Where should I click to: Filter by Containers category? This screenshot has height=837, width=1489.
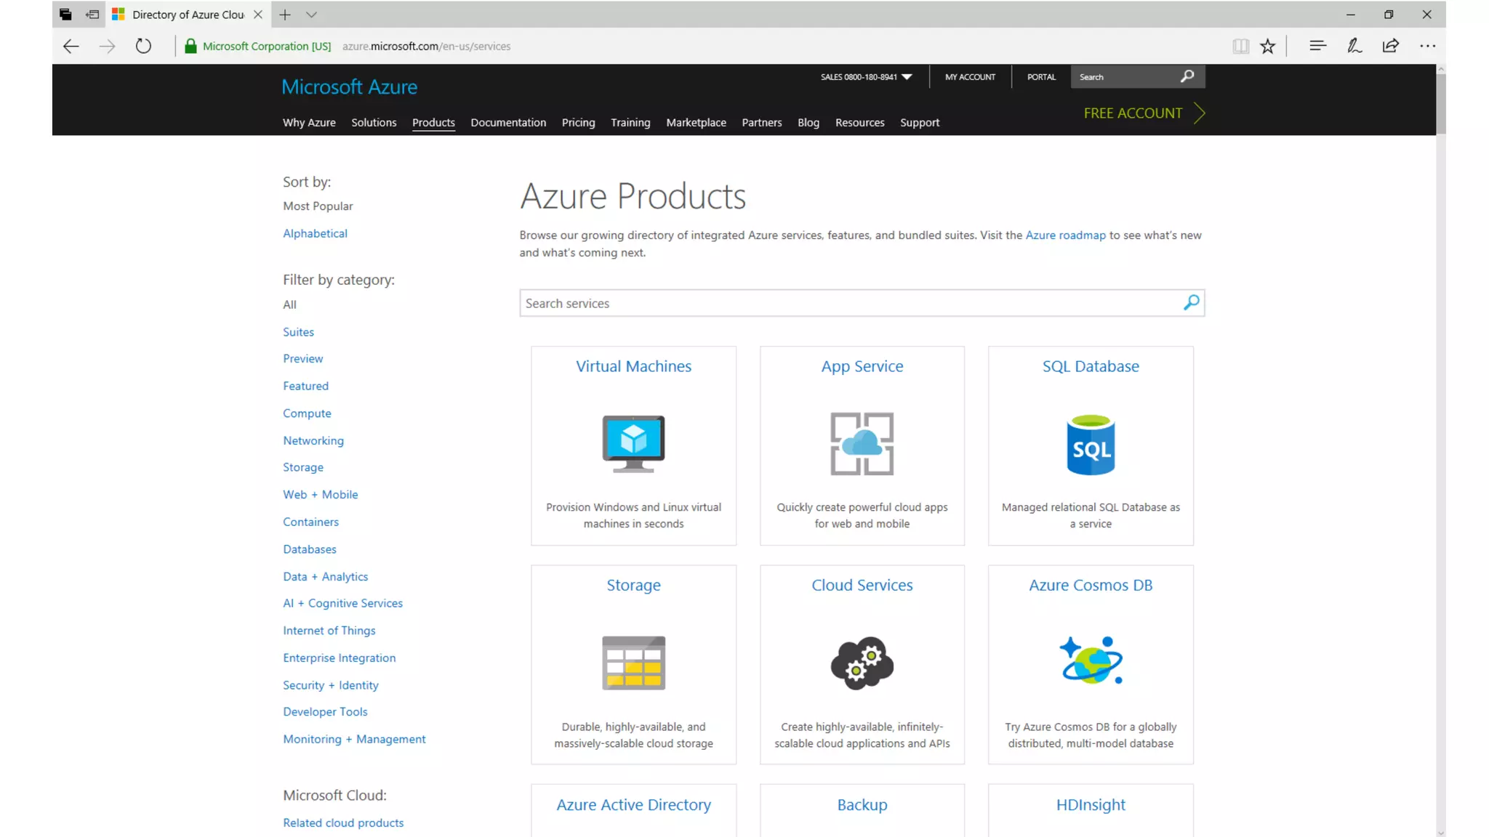coord(310,522)
